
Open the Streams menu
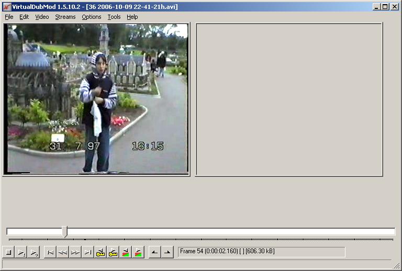[x=65, y=17]
